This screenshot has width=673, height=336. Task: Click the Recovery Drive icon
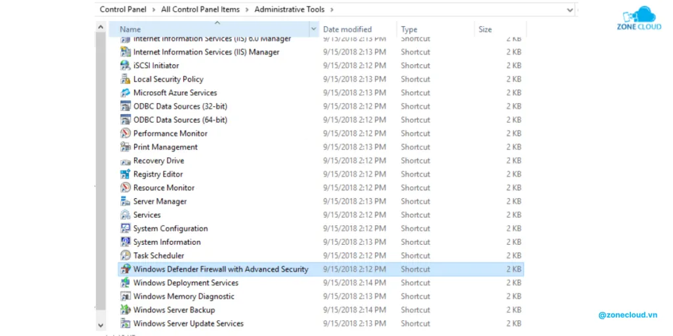pos(126,161)
